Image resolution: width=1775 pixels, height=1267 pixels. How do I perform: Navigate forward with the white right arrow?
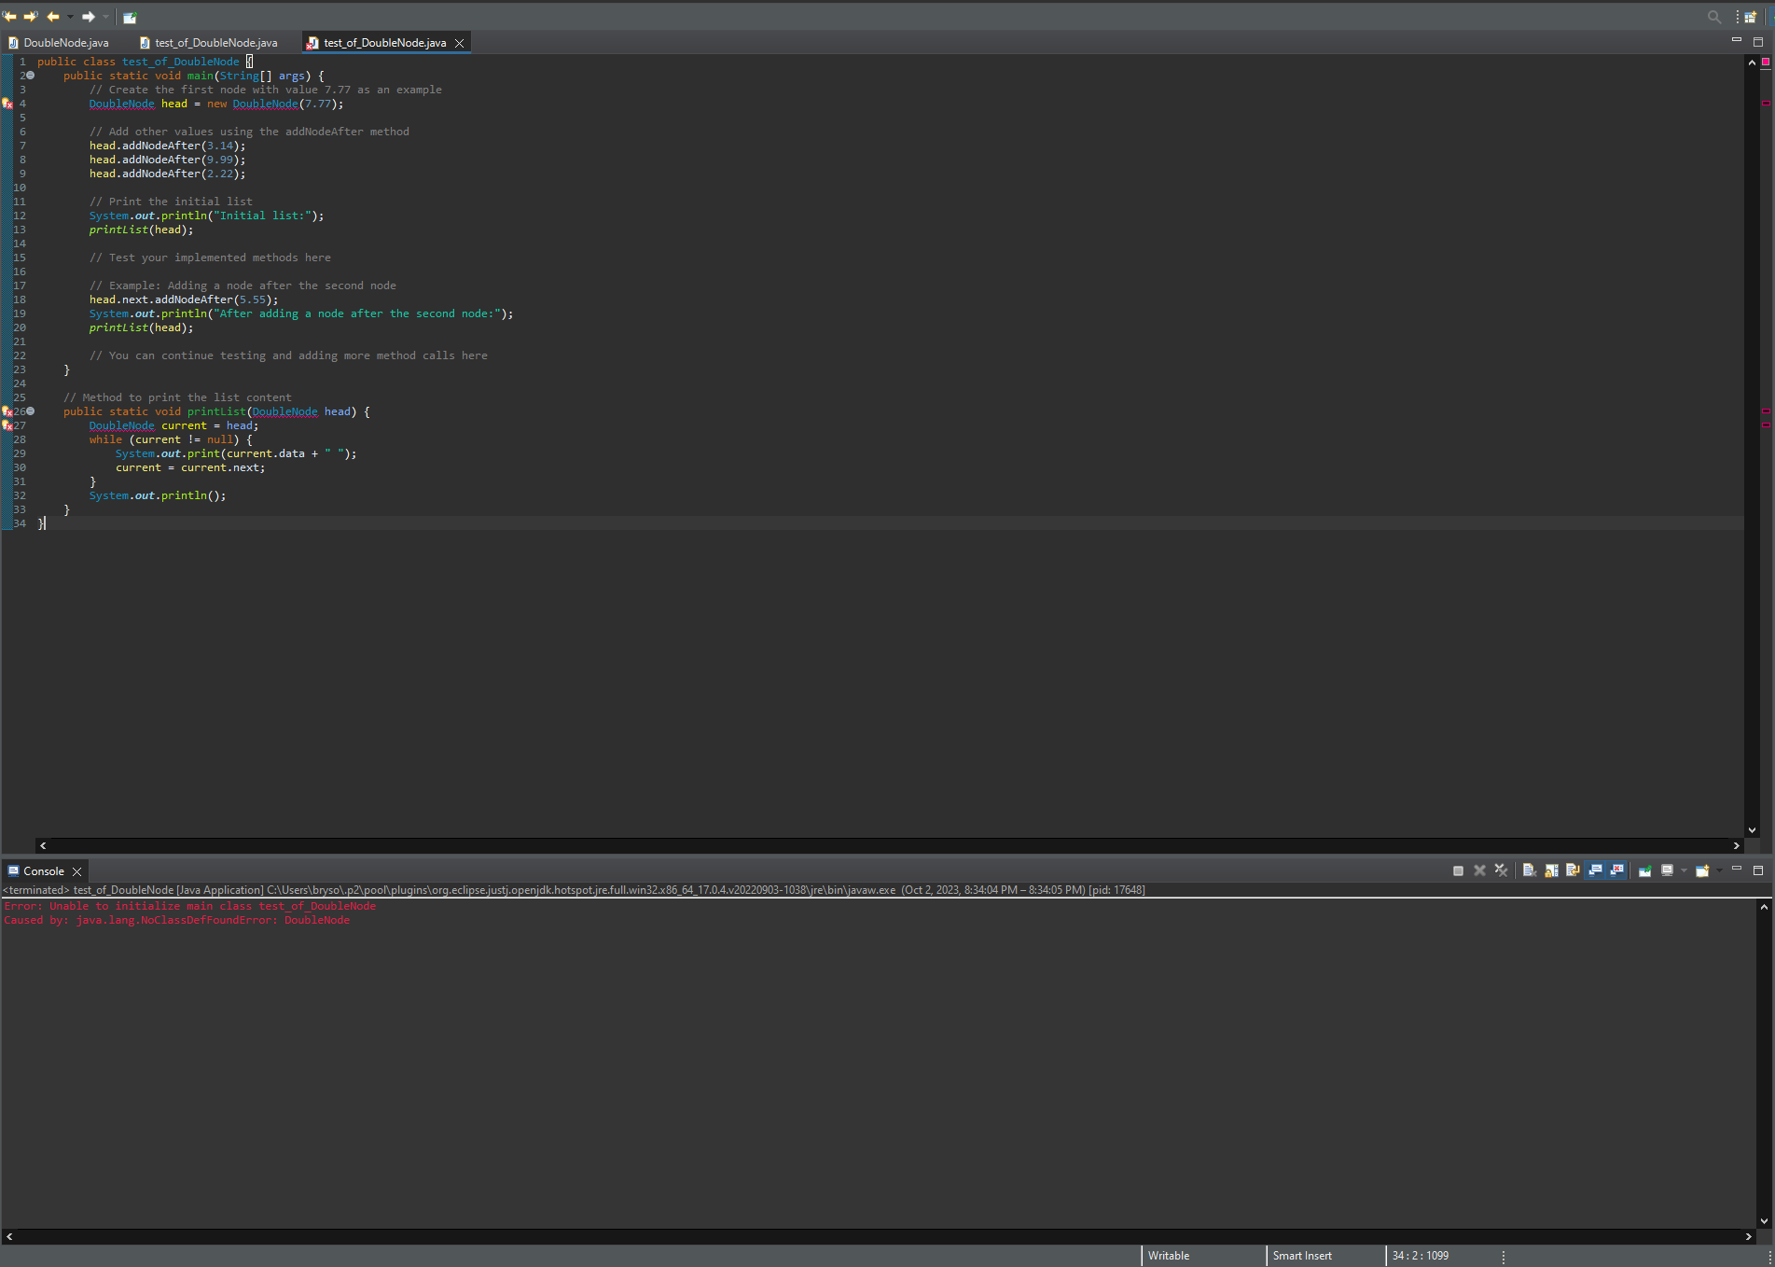point(89,17)
